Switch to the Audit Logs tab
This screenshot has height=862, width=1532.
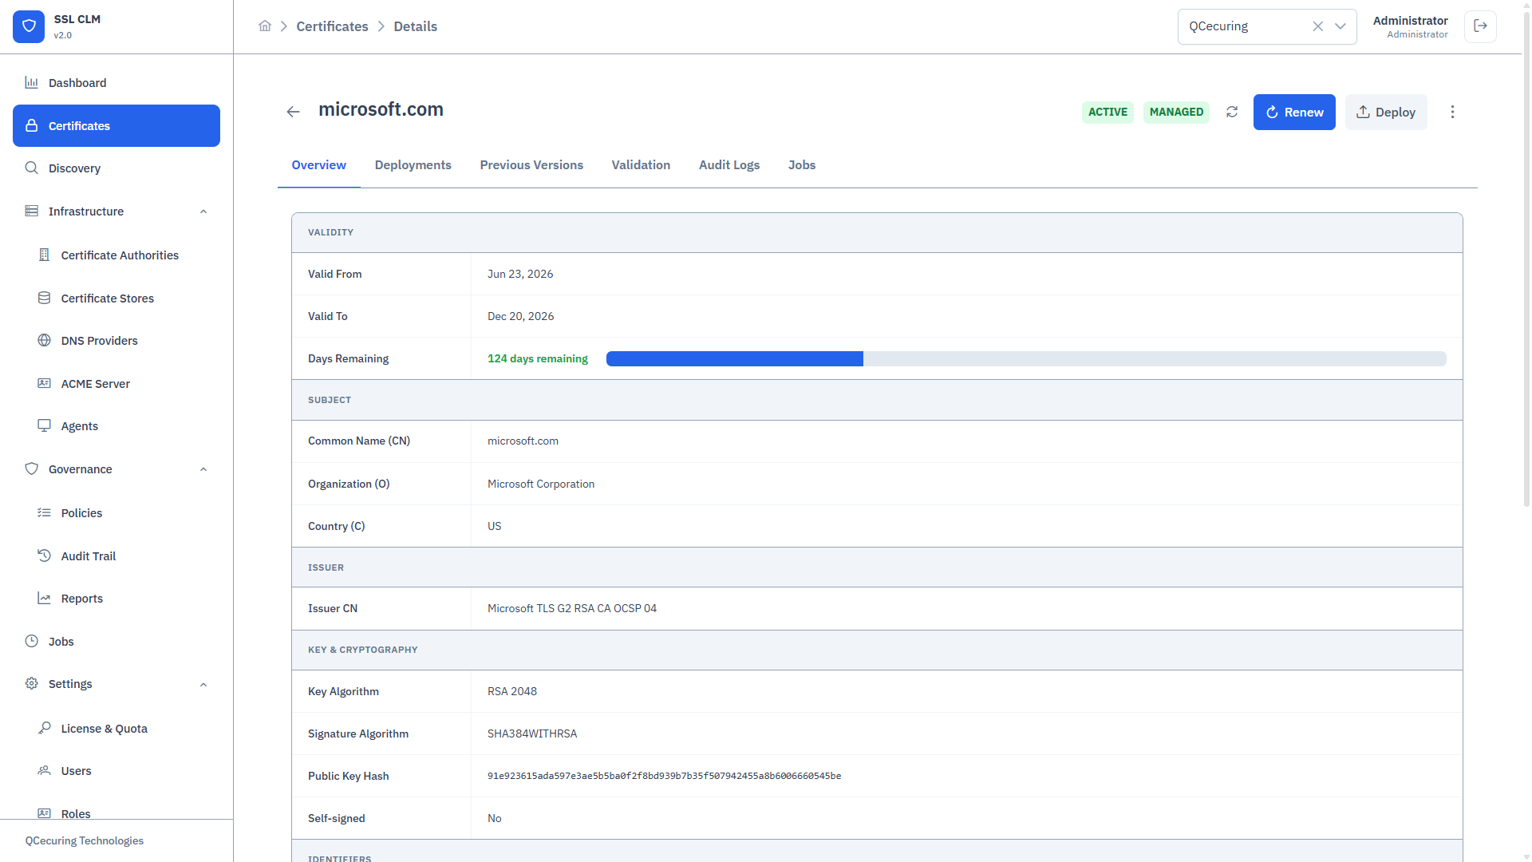tap(729, 165)
